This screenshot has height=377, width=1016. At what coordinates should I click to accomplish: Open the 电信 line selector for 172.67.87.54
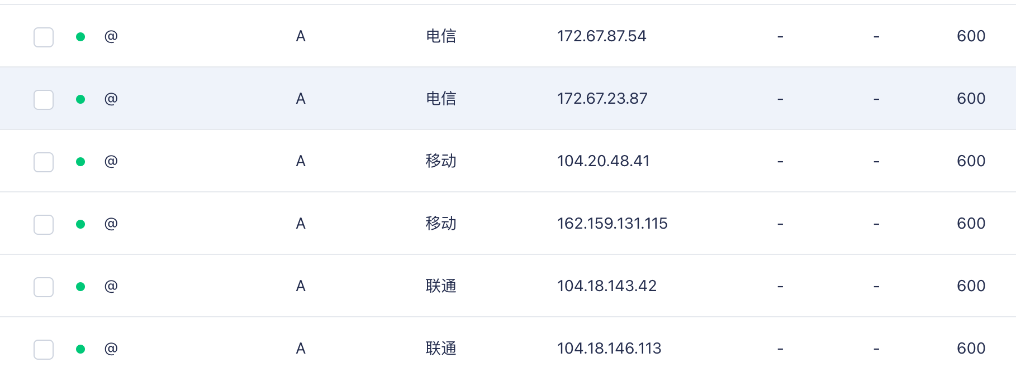coord(441,36)
